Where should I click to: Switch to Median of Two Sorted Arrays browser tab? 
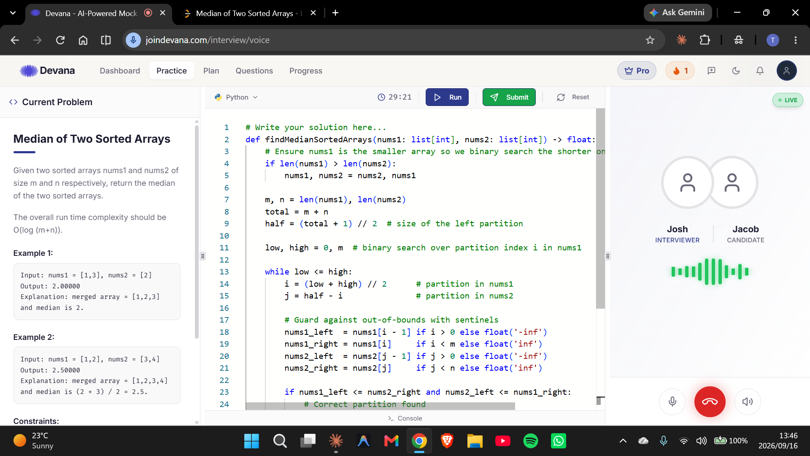250,13
